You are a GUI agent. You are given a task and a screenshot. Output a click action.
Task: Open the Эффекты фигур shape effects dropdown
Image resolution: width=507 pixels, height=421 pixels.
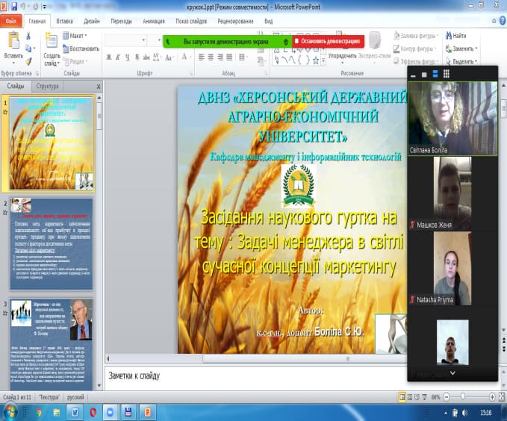(x=416, y=61)
